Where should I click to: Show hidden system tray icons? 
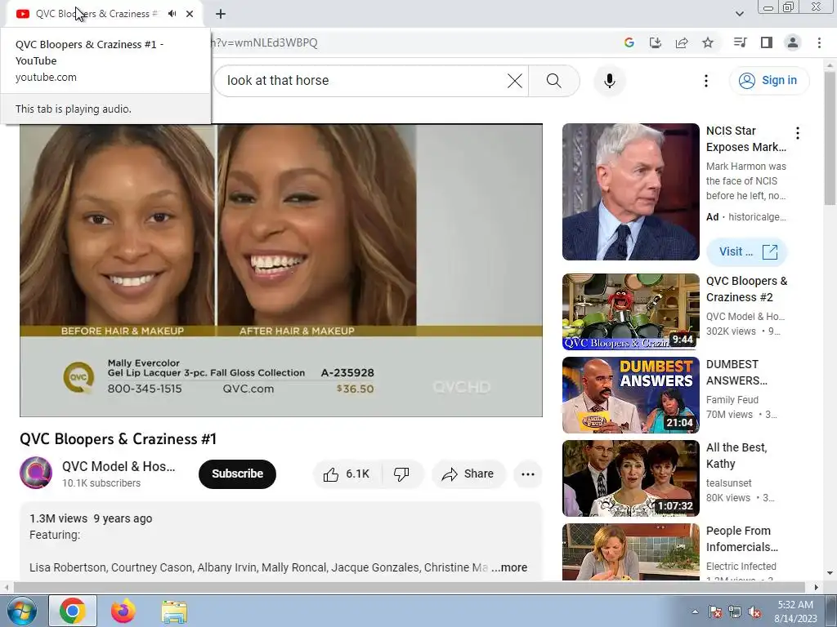pos(695,611)
